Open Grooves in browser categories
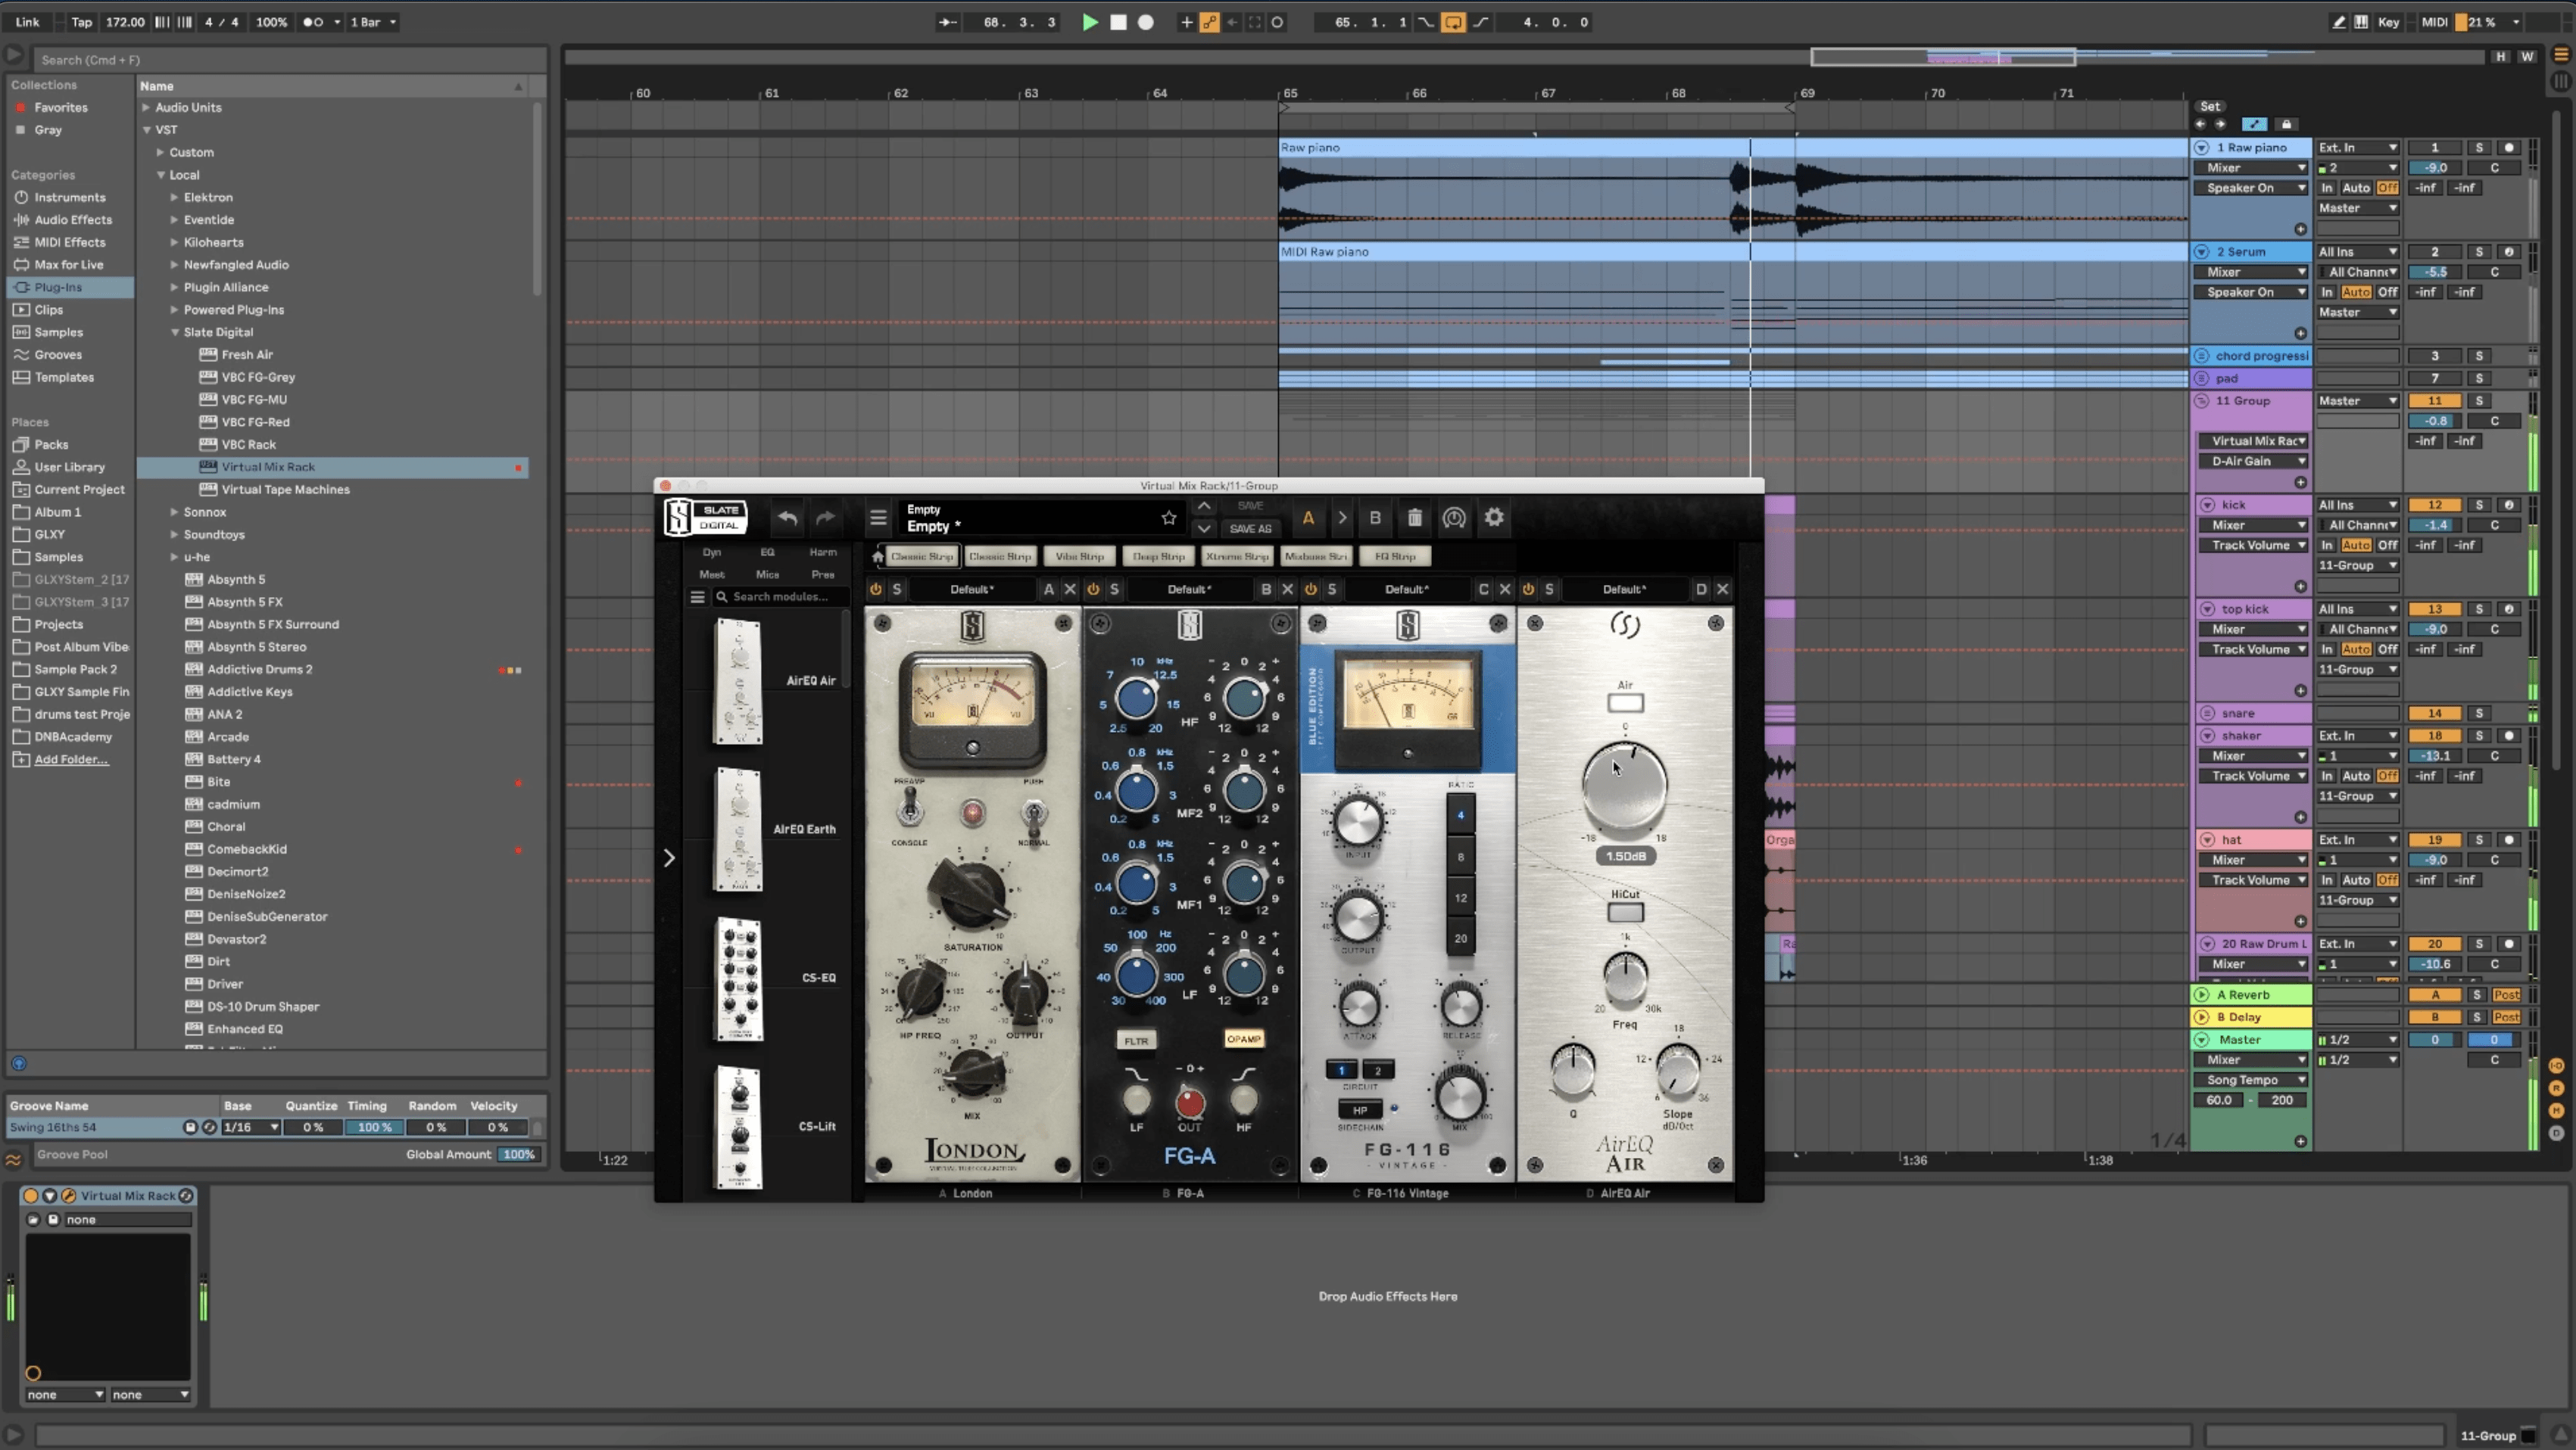 (x=58, y=355)
